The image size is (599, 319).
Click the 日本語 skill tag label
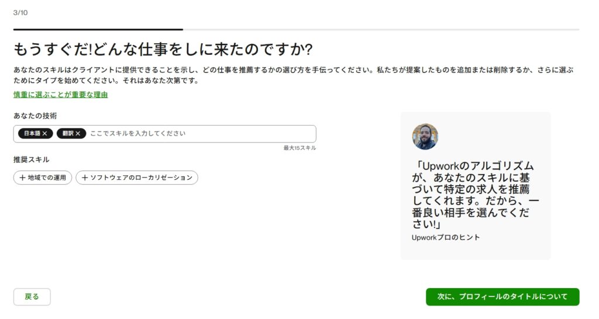coord(32,134)
